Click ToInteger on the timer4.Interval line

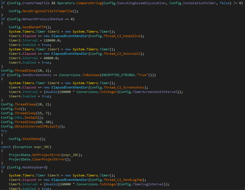109,92
